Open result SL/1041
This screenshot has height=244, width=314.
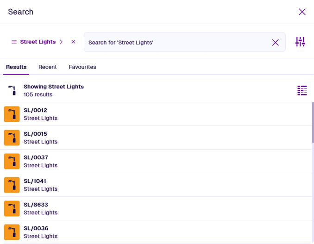pyautogui.click(x=156, y=185)
